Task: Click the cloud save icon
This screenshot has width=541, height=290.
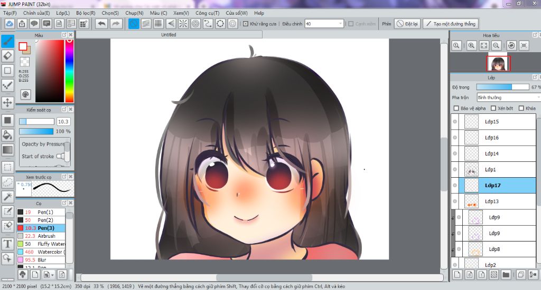Action: click(10, 24)
